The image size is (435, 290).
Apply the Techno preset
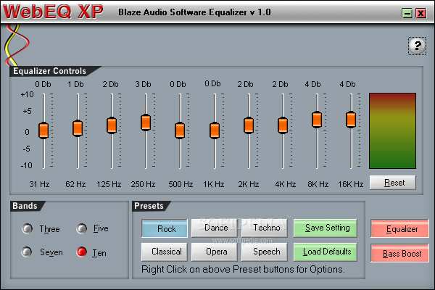point(265,228)
